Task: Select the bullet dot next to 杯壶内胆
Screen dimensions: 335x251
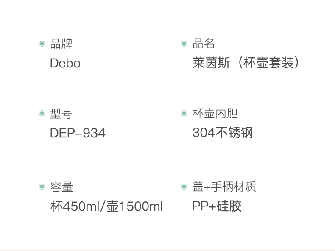Action: pyautogui.click(x=184, y=113)
